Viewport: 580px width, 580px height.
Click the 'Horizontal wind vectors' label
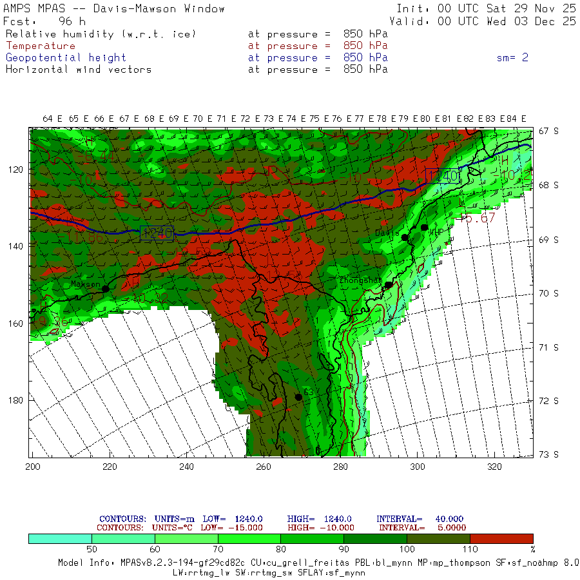tap(79, 70)
